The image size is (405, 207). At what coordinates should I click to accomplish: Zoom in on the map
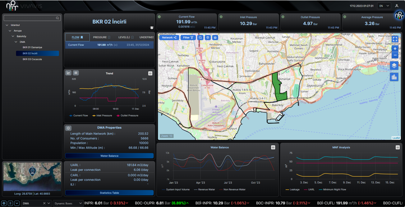click(395, 48)
